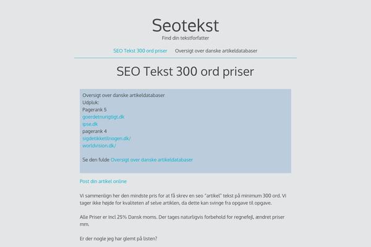Open Oversigt over danske artikeldatabaser in navigation

[216, 51]
